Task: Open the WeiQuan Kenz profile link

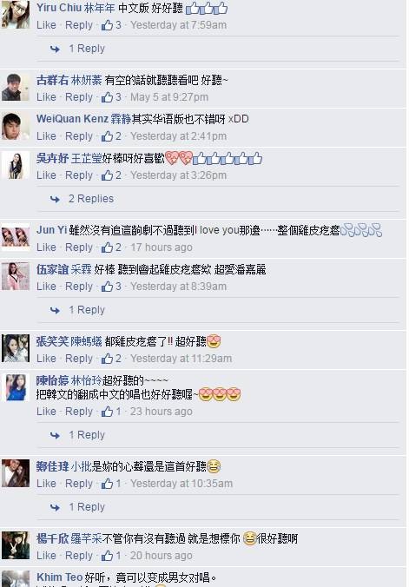Action: [72, 119]
